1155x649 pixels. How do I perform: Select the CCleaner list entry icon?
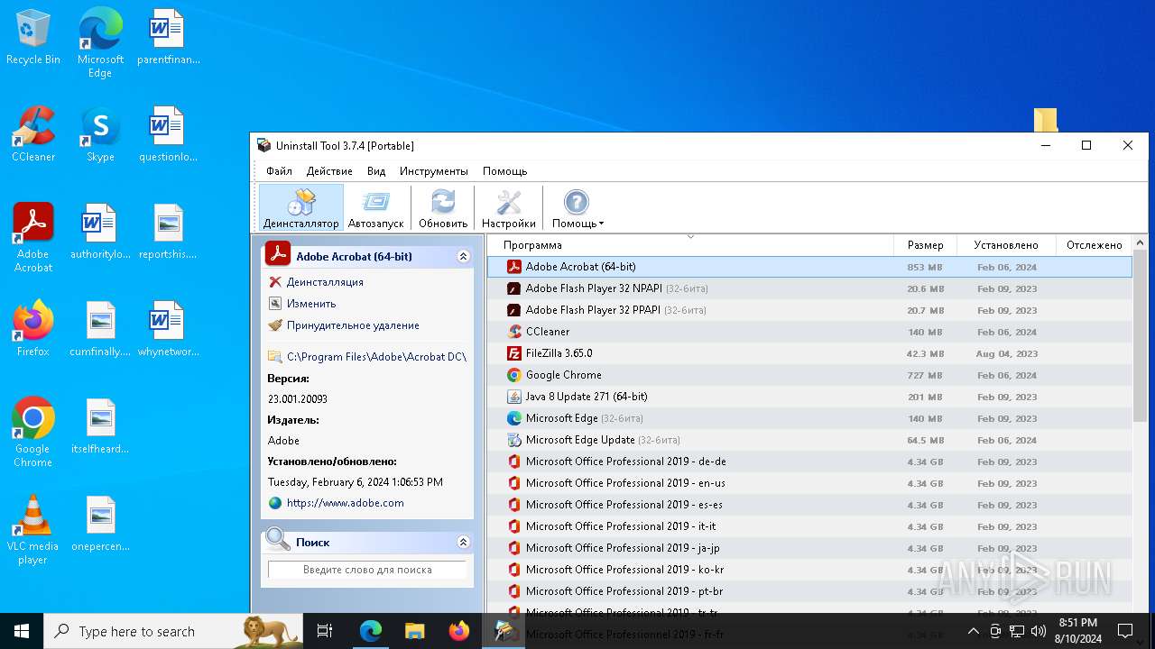514,332
